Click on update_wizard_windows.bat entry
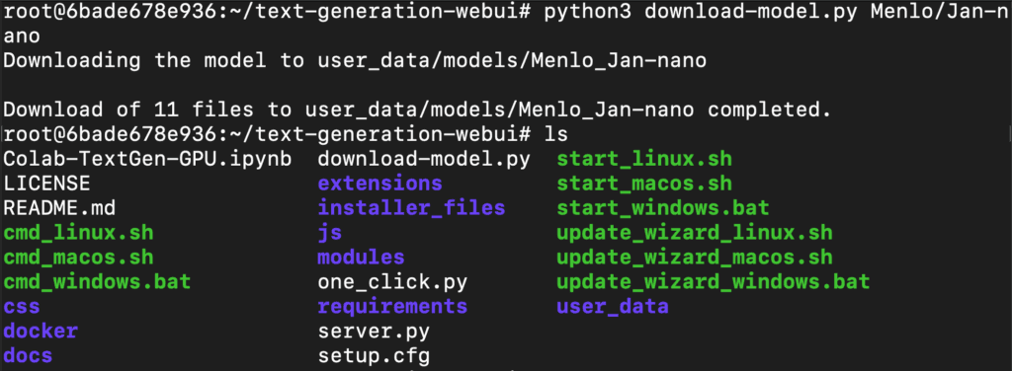 [714, 281]
